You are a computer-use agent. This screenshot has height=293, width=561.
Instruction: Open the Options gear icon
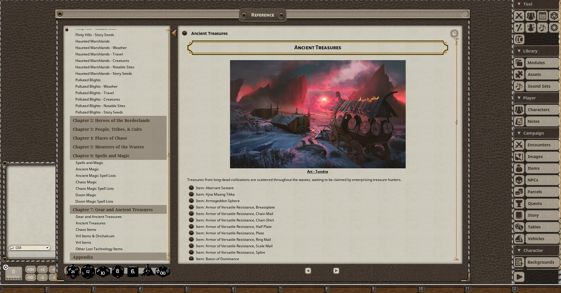coord(554,28)
